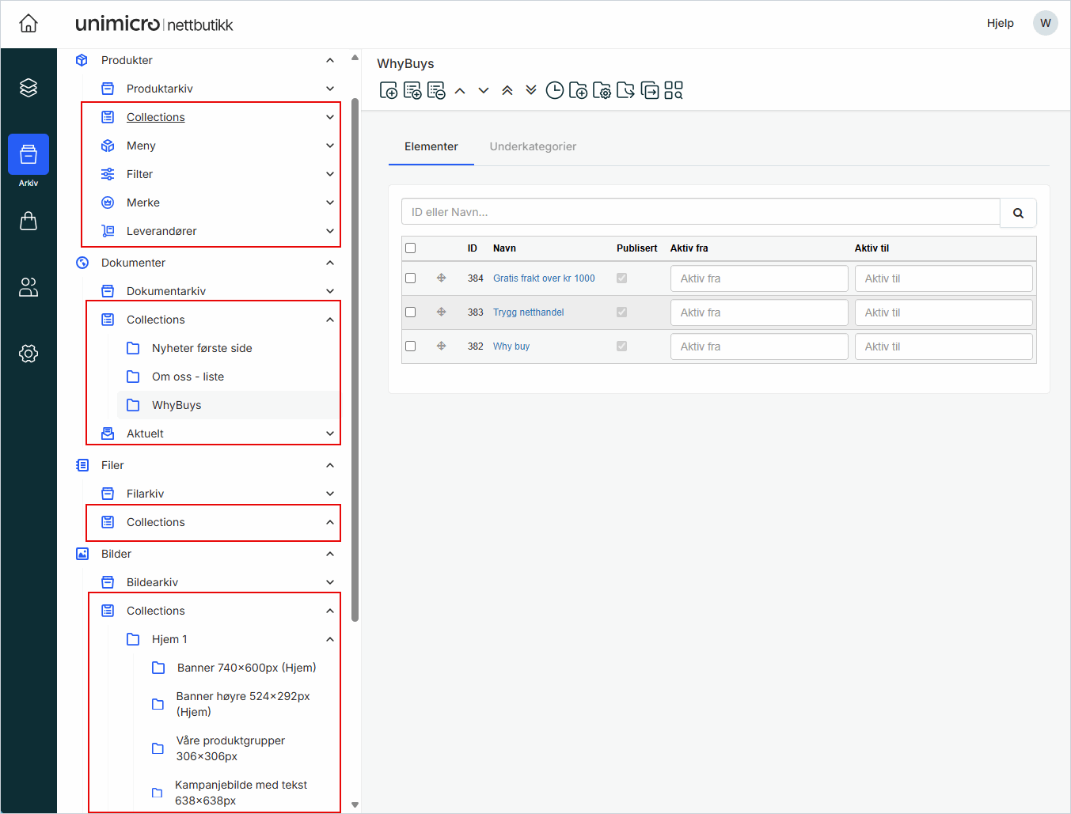Click the magnifier search button
The height and width of the screenshot is (814, 1071).
coord(1018,213)
